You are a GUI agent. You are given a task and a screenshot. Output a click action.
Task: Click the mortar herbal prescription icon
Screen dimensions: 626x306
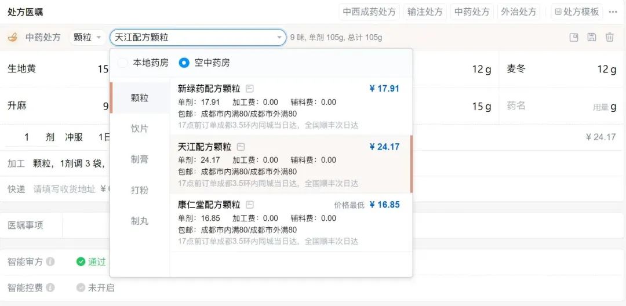coord(13,38)
